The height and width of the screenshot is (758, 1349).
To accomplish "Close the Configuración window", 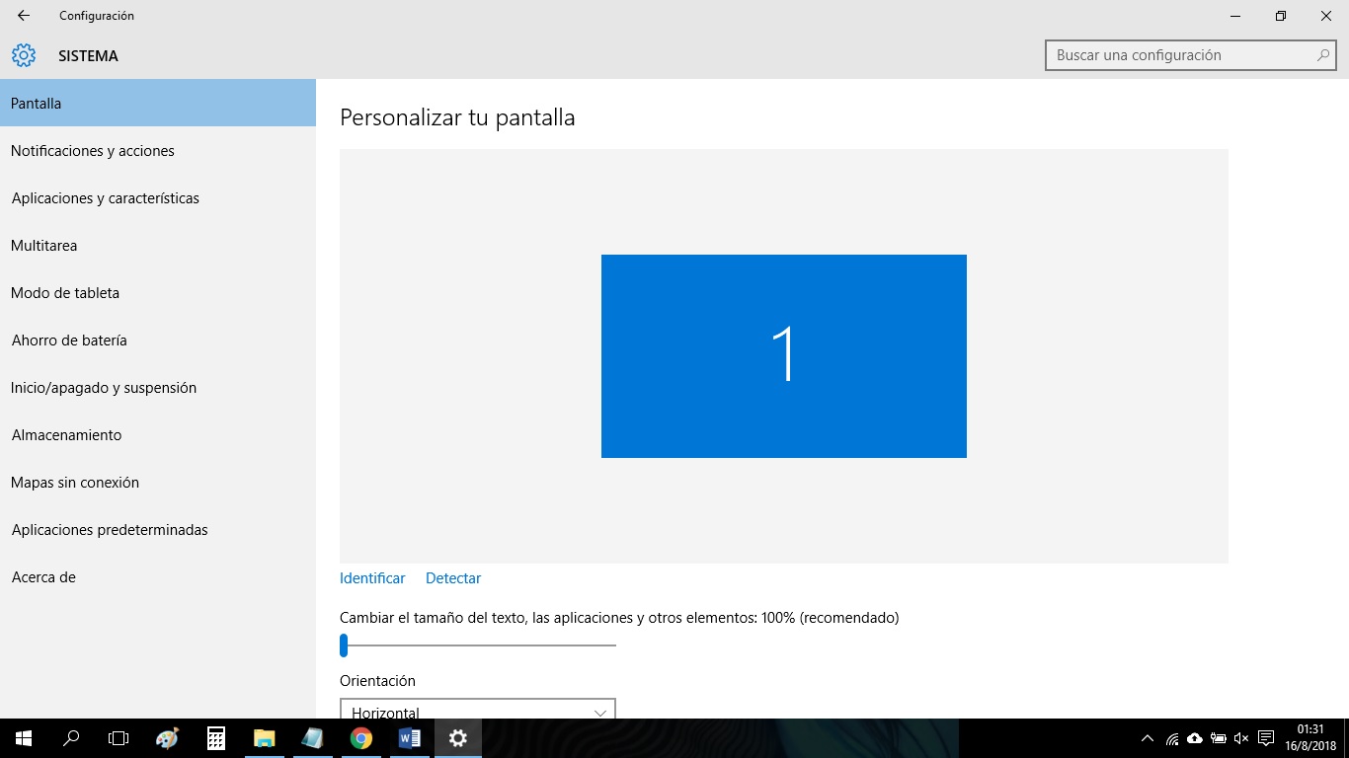I will 1326,16.
